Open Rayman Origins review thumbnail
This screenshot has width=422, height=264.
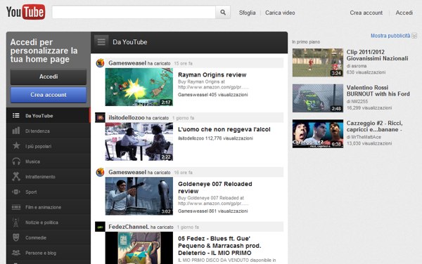139,87
